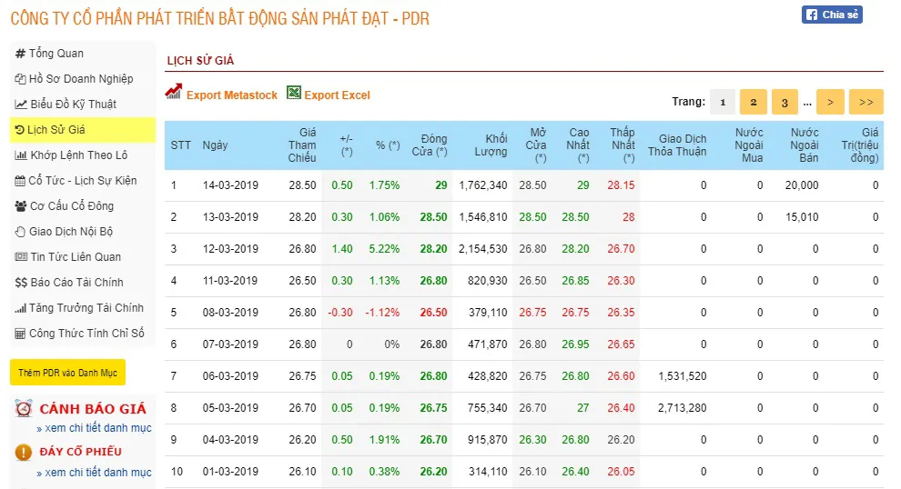Click the volume value 915,870

point(487,440)
